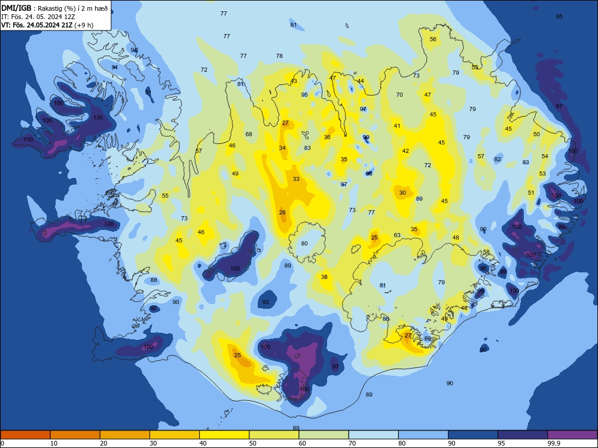
Task: Click the 0–10 dark orange legend swatch
Action: [x=25, y=435]
